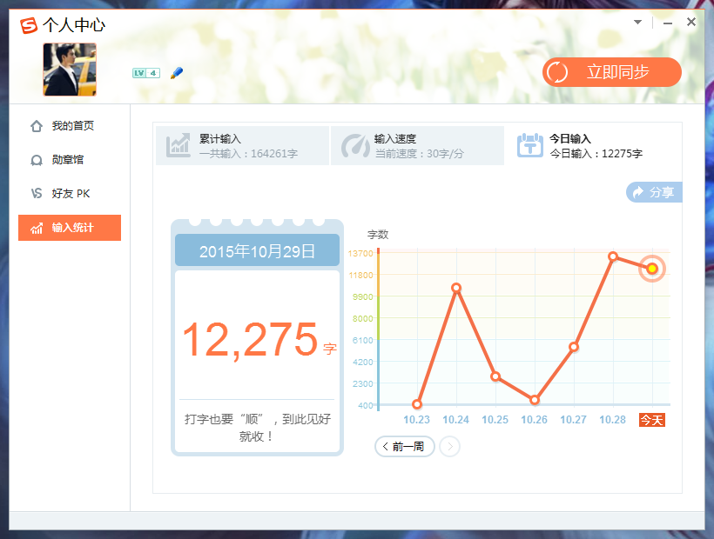Open the user avatar photo
This screenshot has height=539, width=714.
click(x=70, y=70)
